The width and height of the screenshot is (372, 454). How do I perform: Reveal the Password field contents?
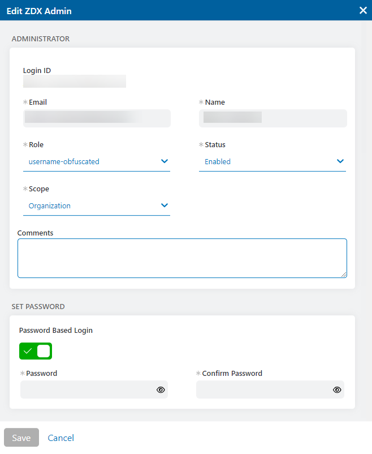tap(160, 389)
